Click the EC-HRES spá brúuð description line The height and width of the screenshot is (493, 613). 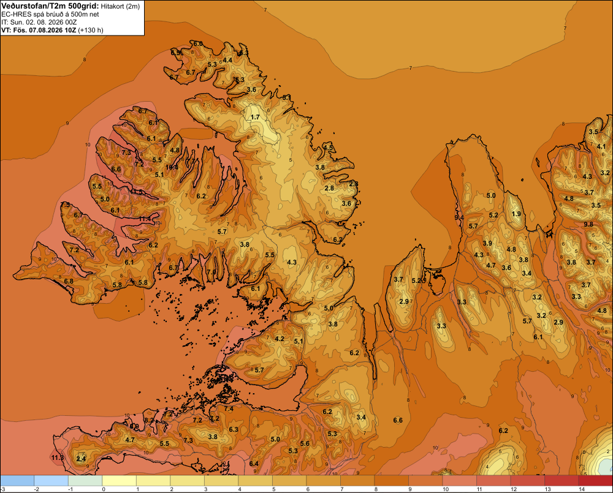point(50,15)
